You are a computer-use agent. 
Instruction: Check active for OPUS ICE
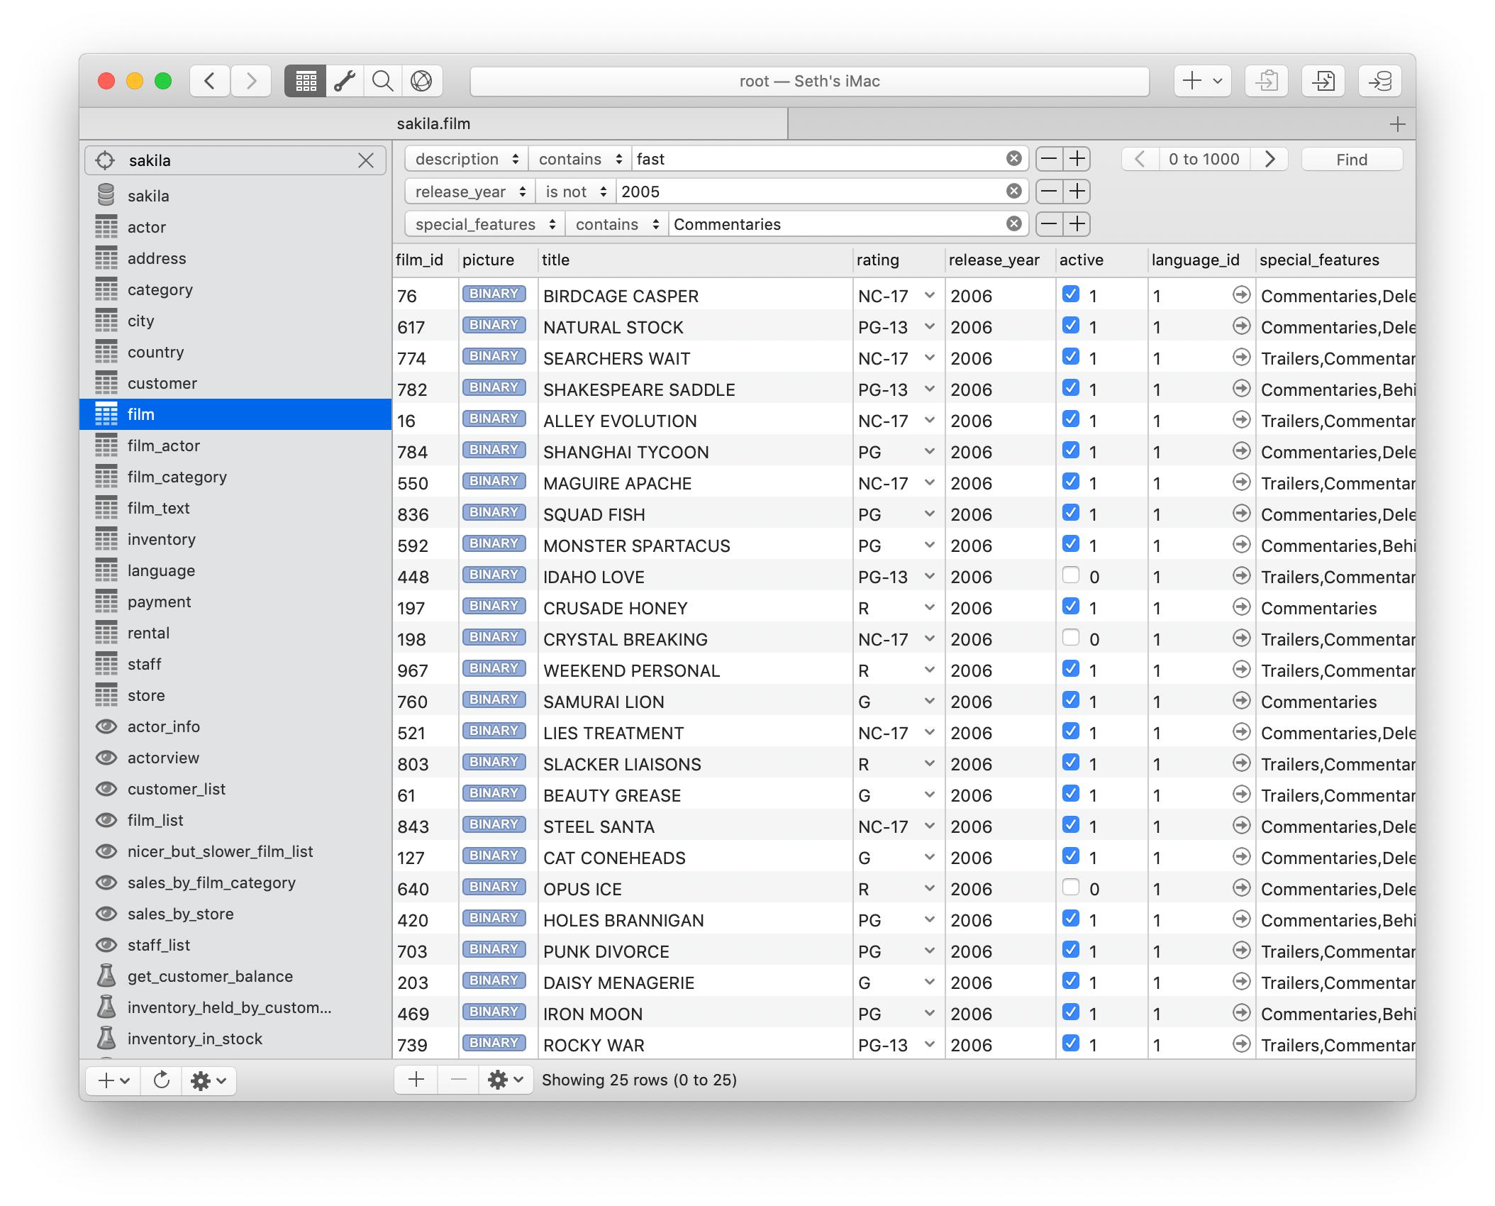[1071, 887]
